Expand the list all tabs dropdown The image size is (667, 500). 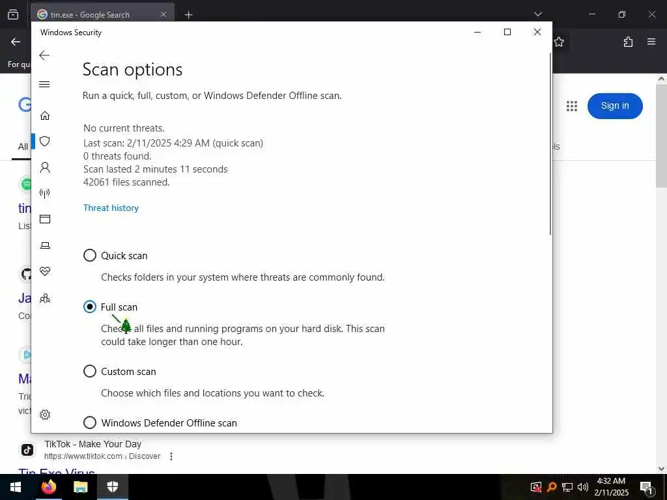538,14
